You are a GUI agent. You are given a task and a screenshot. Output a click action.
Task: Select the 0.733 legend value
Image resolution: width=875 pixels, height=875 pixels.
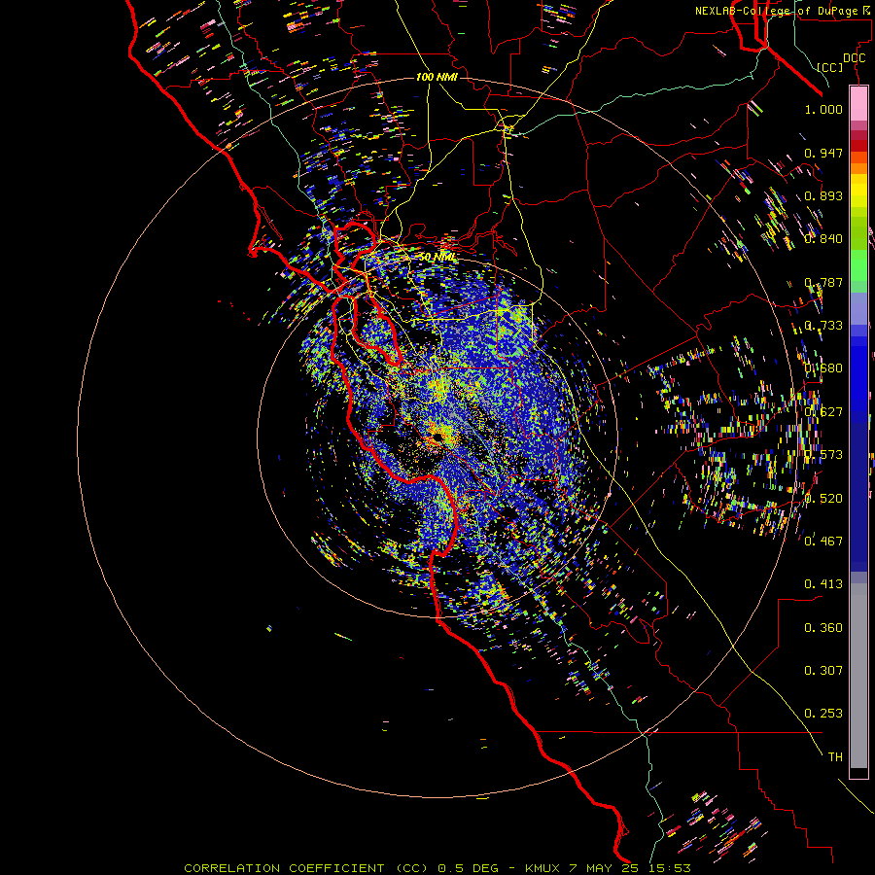coord(823,326)
